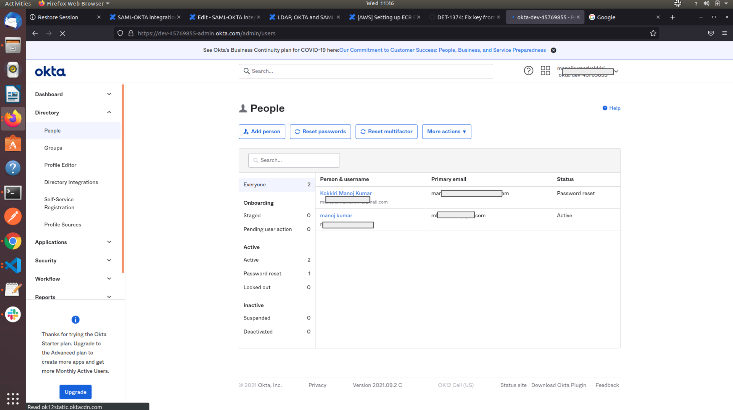Open the apps grid icon in header
This screenshot has height=410, width=733.
(545, 71)
